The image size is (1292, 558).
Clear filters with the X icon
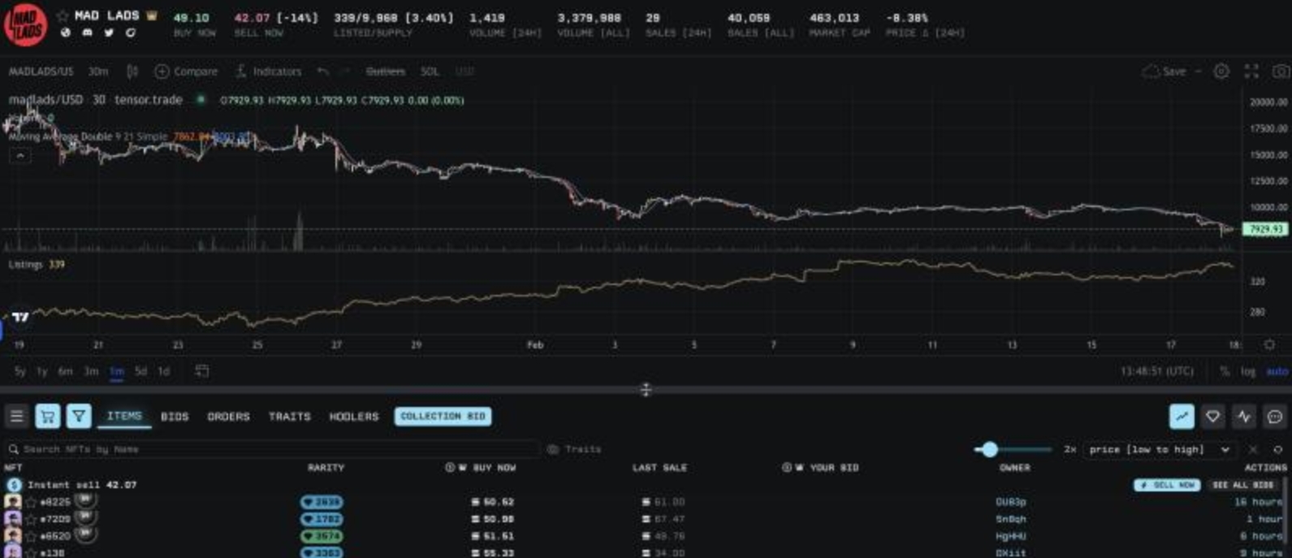(1253, 449)
